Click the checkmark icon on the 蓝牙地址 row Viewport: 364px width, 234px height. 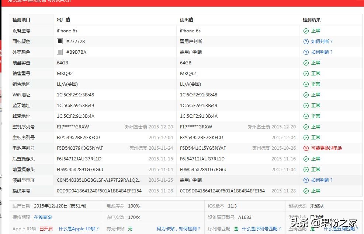[306, 105]
